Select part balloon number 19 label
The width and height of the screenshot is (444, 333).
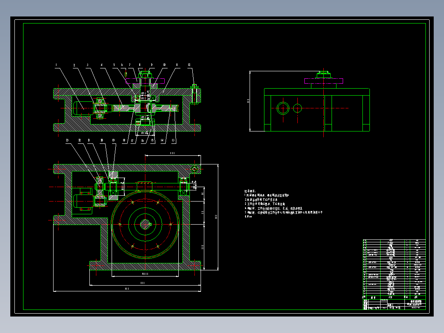click(113, 140)
